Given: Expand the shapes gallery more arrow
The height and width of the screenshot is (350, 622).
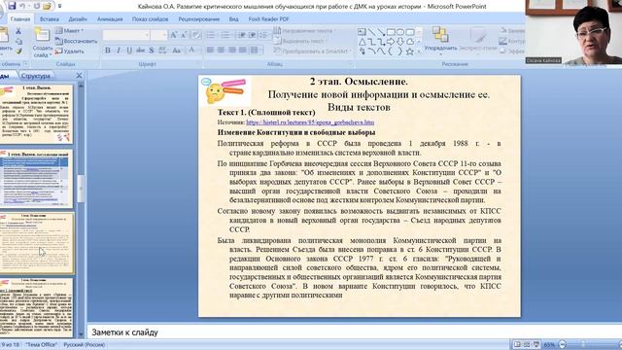Looking at the screenshot, I should 419,52.
